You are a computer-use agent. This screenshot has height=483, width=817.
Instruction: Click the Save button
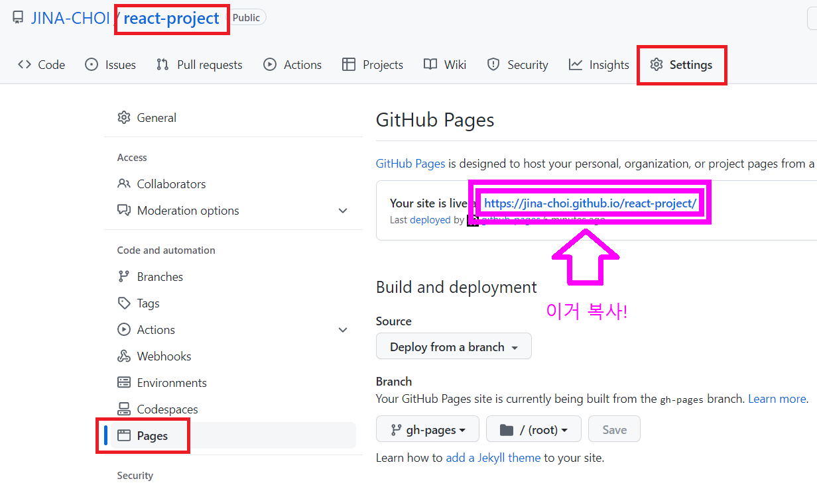pyautogui.click(x=614, y=429)
